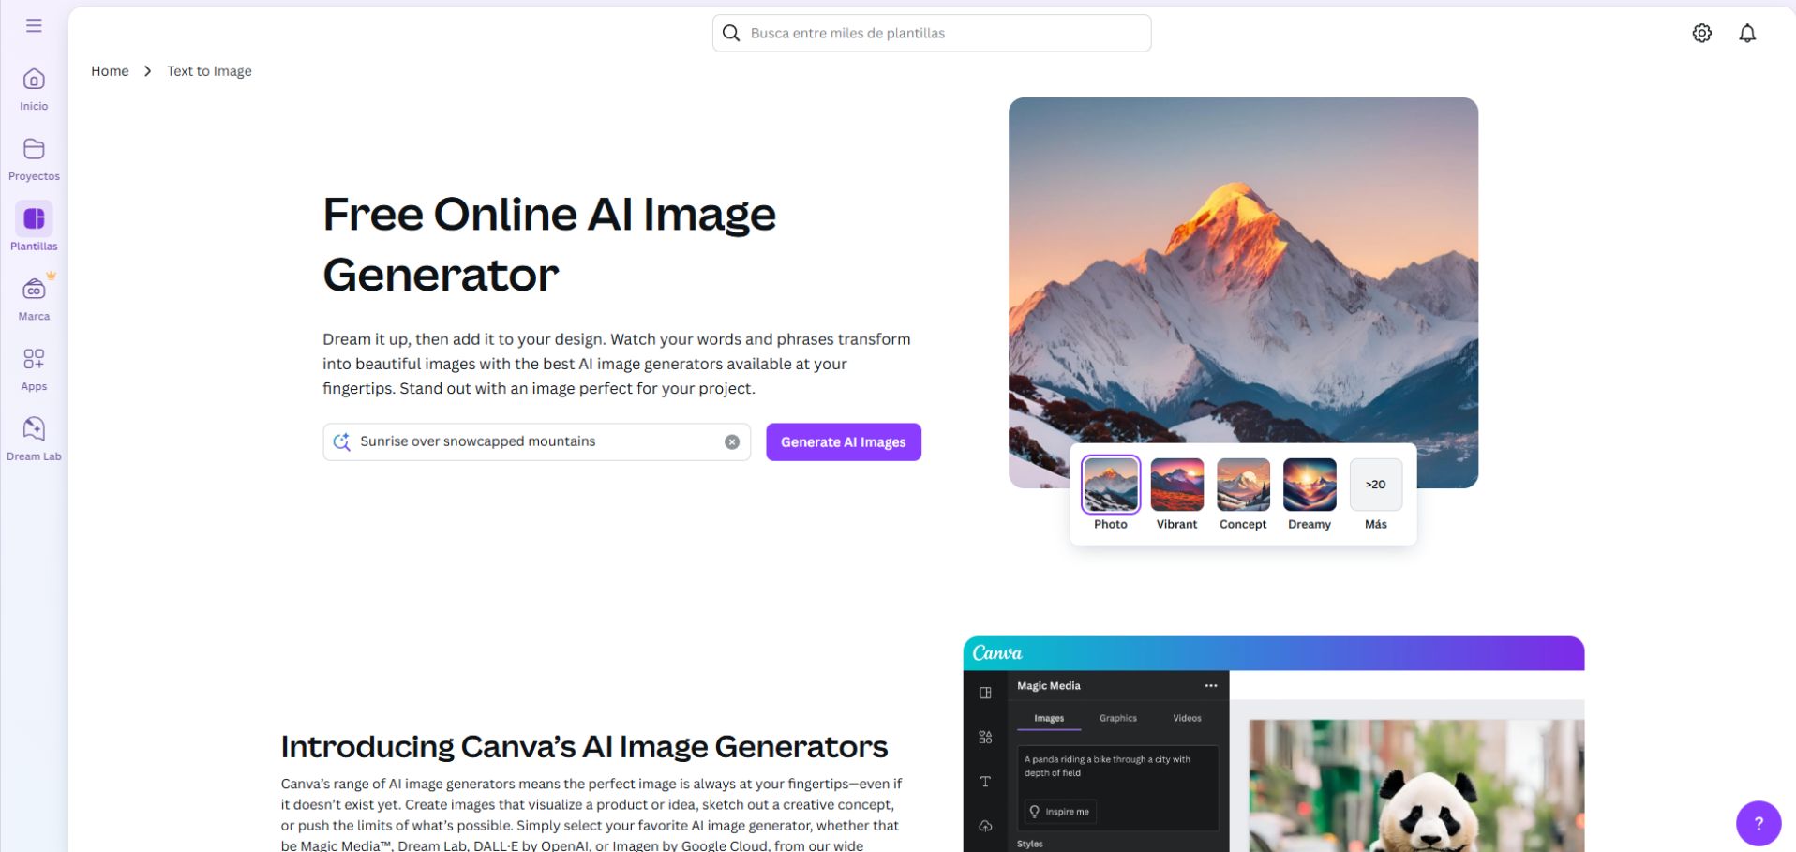
Task: Click Home breadcrumb link
Action: click(110, 71)
